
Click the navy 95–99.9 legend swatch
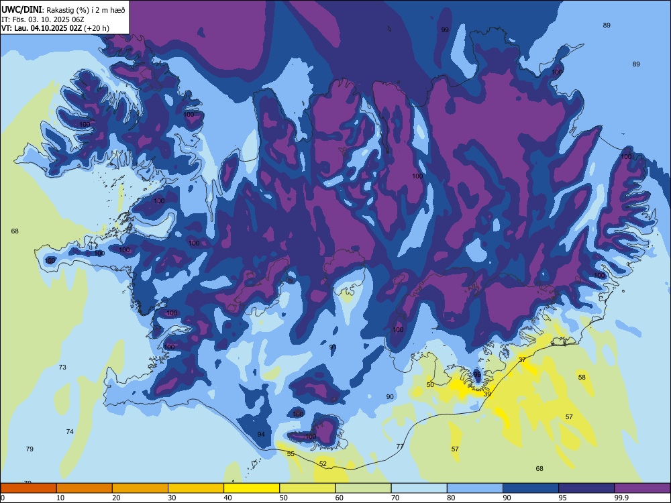click(586, 488)
